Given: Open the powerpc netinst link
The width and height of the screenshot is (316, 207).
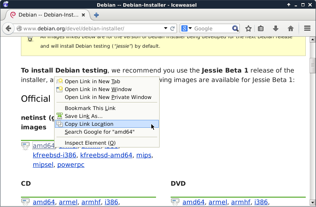Looking at the screenshot, I should coord(71,164).
